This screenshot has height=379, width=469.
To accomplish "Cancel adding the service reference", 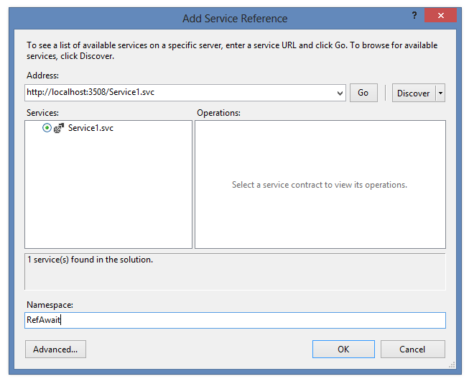I will (412, 349).
